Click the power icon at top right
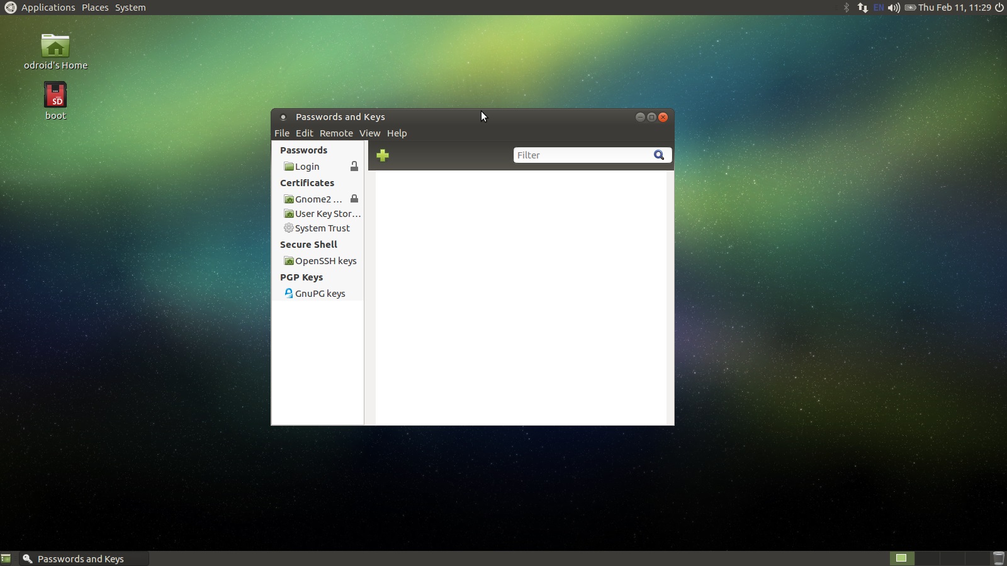 [1000, 8]
